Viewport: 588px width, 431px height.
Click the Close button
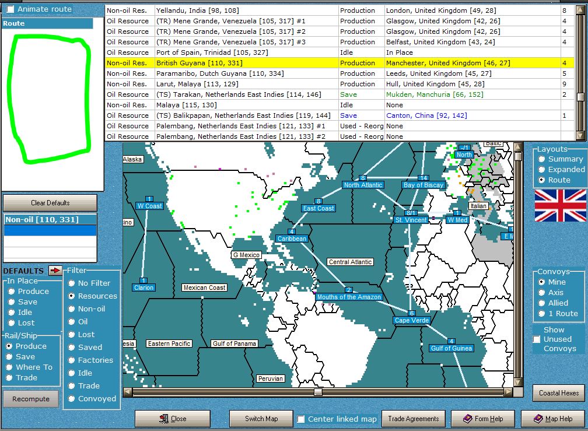(x=173, y=419)
